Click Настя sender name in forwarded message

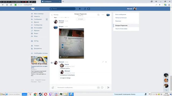67,65
